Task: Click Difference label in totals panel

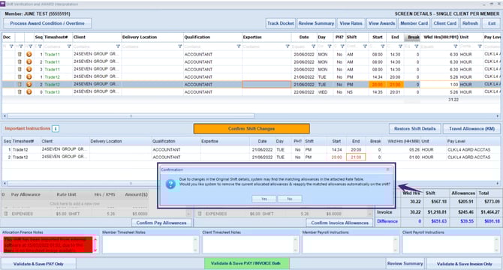Action: pyautogui.click(x=387, y=221)
